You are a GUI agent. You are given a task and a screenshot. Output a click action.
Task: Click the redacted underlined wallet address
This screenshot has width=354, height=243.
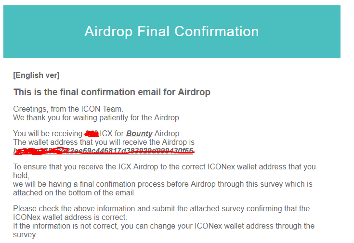pos(104,151)
